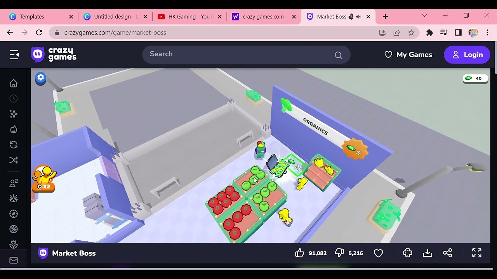Close the HK Gaming tab
The image size is (497, 279).
pyautogui.click(x=220, y=17)
